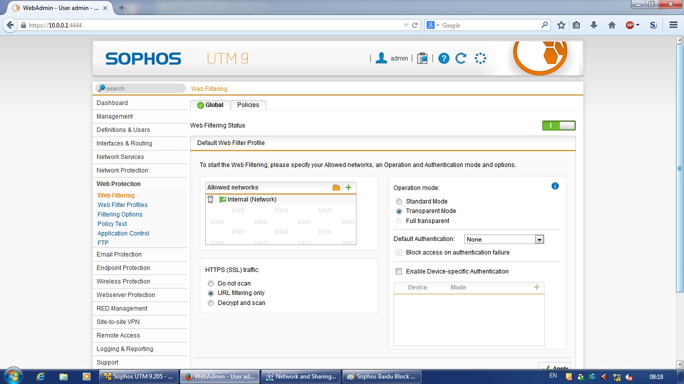Add a network with green plus icon
Image resolution: width=684 pixels, height=384 pixels.
pyautogui.click(x=349, y=187)
